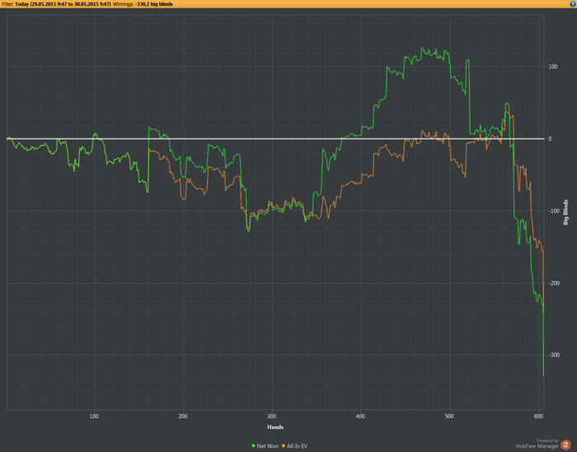Click the orange All-In EV legend swatch
The image size is (577, 452).
[284, 445]
